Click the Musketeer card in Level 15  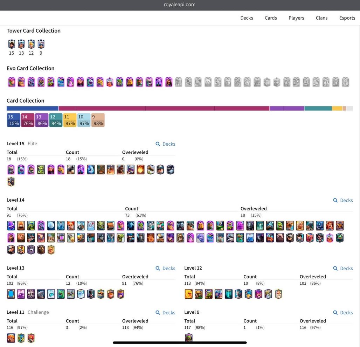coord(131,170)
